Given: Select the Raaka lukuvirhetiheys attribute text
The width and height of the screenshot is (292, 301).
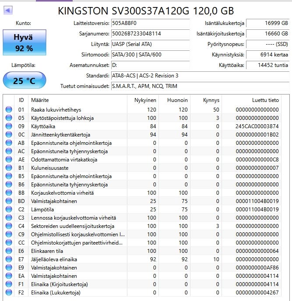Looking at the screenshot, I should (56, 110).
